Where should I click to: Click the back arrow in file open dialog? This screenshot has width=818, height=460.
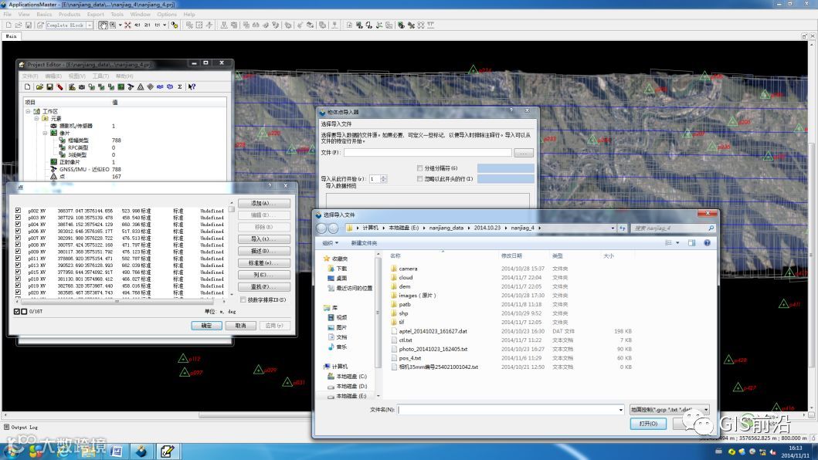click(x=321, y=228)
